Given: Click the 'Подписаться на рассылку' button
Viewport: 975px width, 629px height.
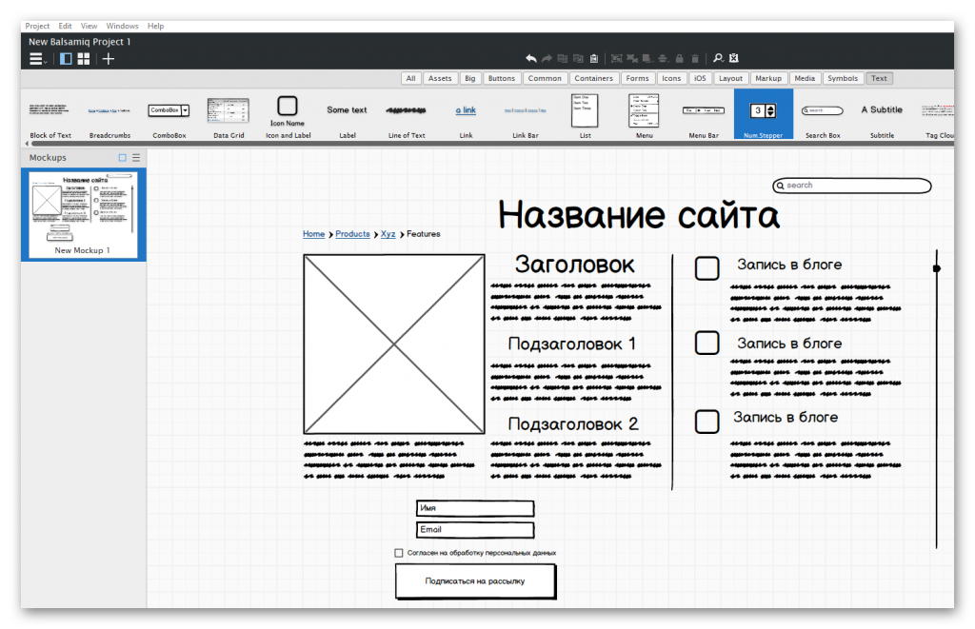Looking at the screenshot, I should [475, 580].
